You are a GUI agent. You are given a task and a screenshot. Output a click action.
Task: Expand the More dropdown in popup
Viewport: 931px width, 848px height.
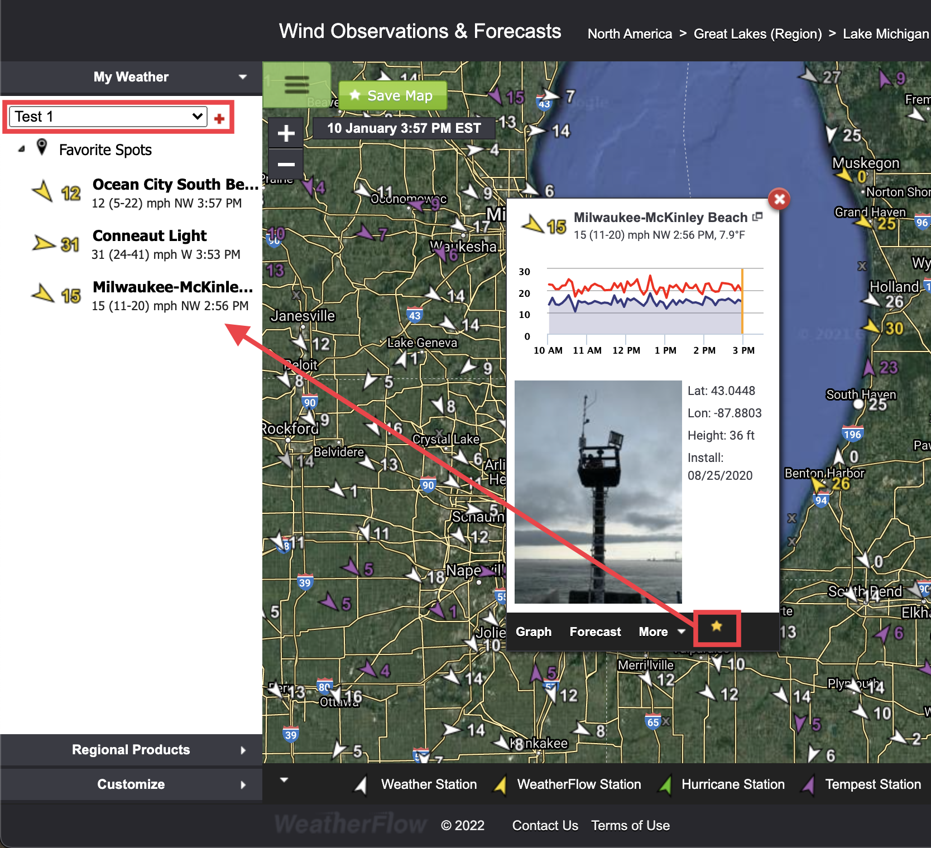[662, 632]
